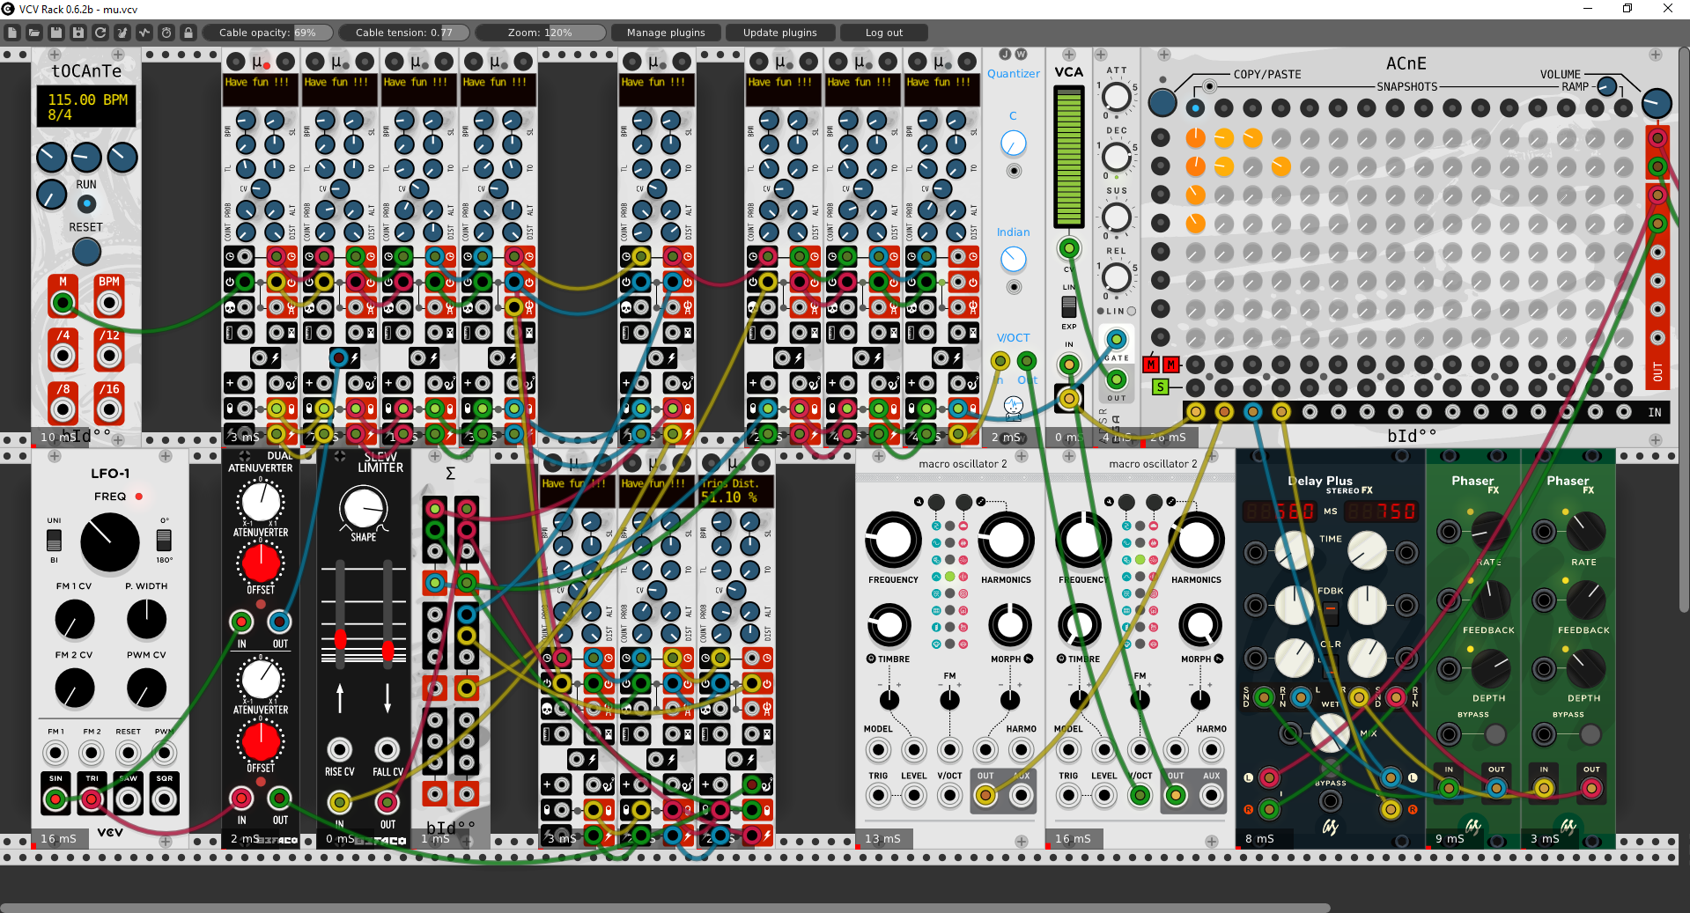Click the FREQUENCY knob on left macro oscillator
This screenshot has height=913, width=1690.
[893, 541]
